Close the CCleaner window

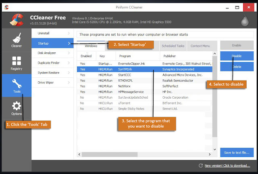coord(249,7)
